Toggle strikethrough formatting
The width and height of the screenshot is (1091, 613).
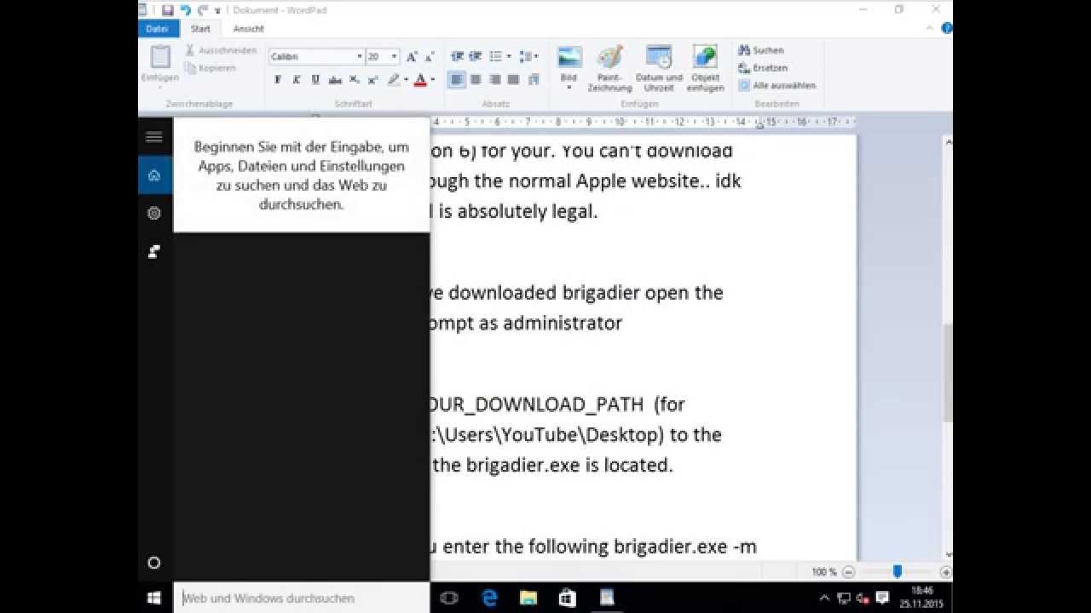pyautogui.click(x=335, y=80)
